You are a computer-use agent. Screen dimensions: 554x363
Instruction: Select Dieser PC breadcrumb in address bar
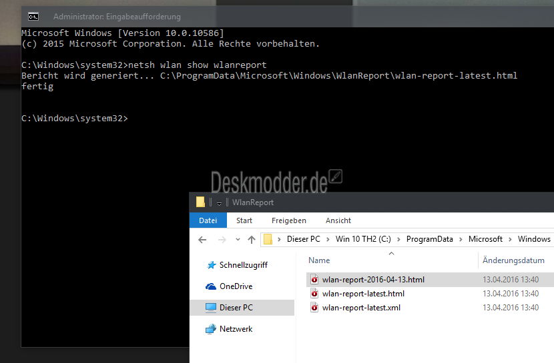[x=304, y=239]
